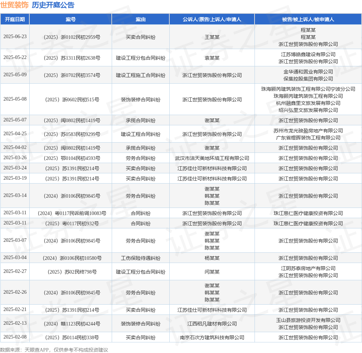This screenshot has width=362, height=353.
Task: Click the 公诉人/原告/上诉人/申请人 column header
Action: (212, 19)
